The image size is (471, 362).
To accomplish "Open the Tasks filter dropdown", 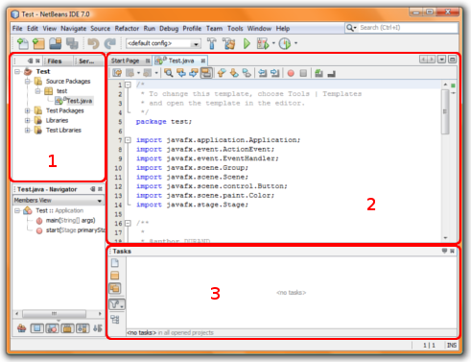I will click(x=117, y=304).
